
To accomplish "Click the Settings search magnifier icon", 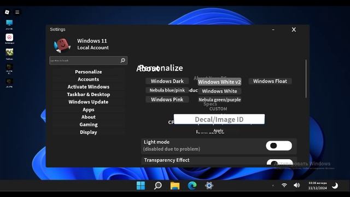I will tap(122, 60).
